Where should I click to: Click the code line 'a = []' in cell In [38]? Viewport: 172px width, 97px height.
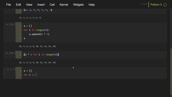[x=28, y=26]
